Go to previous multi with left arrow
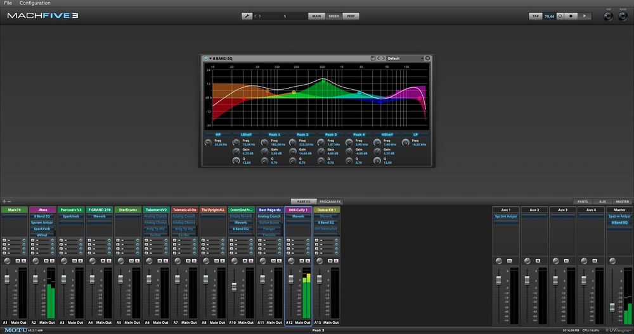This screenshot has width=634, height=334. 256,16
